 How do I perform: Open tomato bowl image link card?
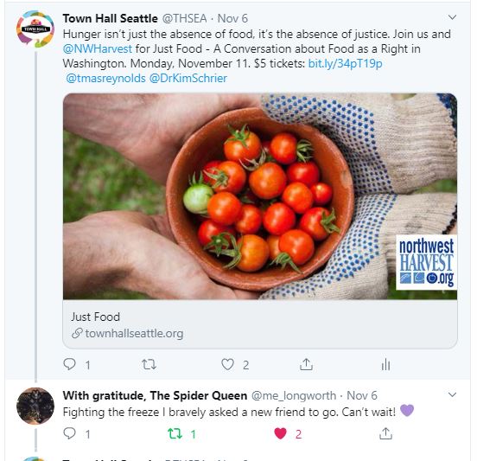pyautogui.click(x=260, y=196)
